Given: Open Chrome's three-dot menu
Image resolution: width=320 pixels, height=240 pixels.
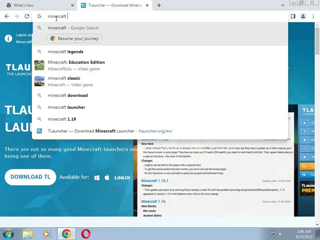Looking at the screenshot, I should pos(313,16).
